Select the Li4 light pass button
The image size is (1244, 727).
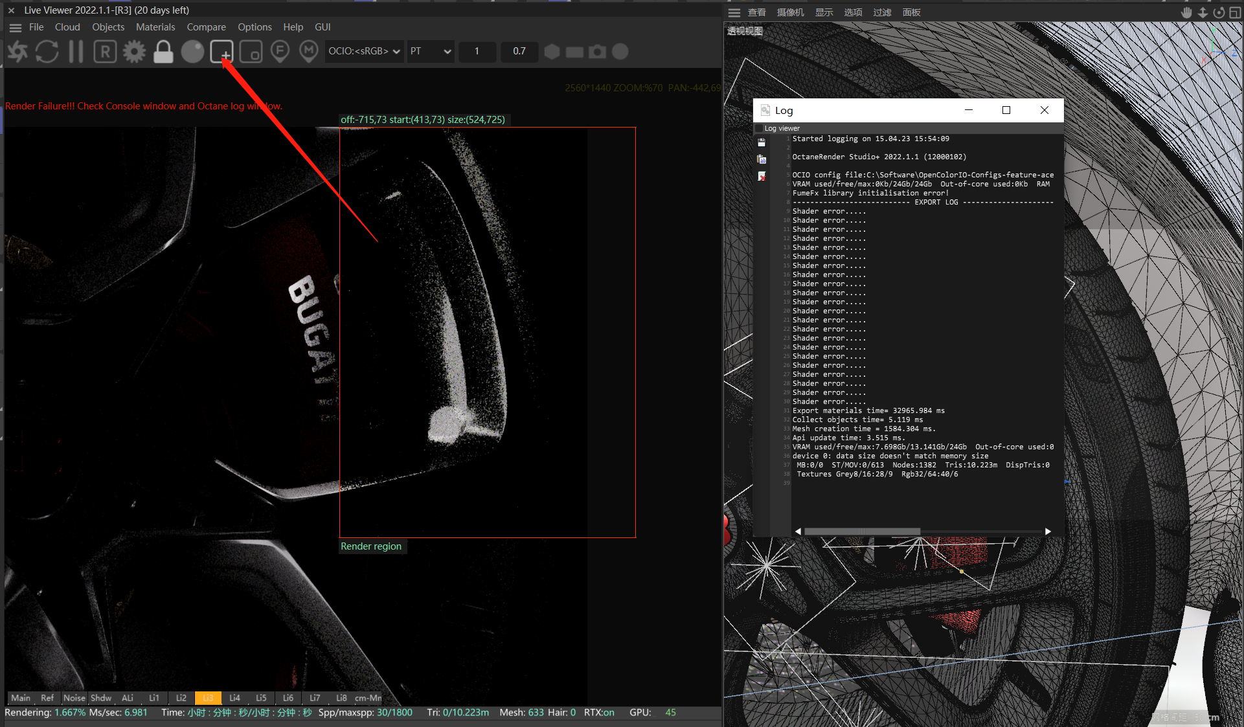point(234,698)
